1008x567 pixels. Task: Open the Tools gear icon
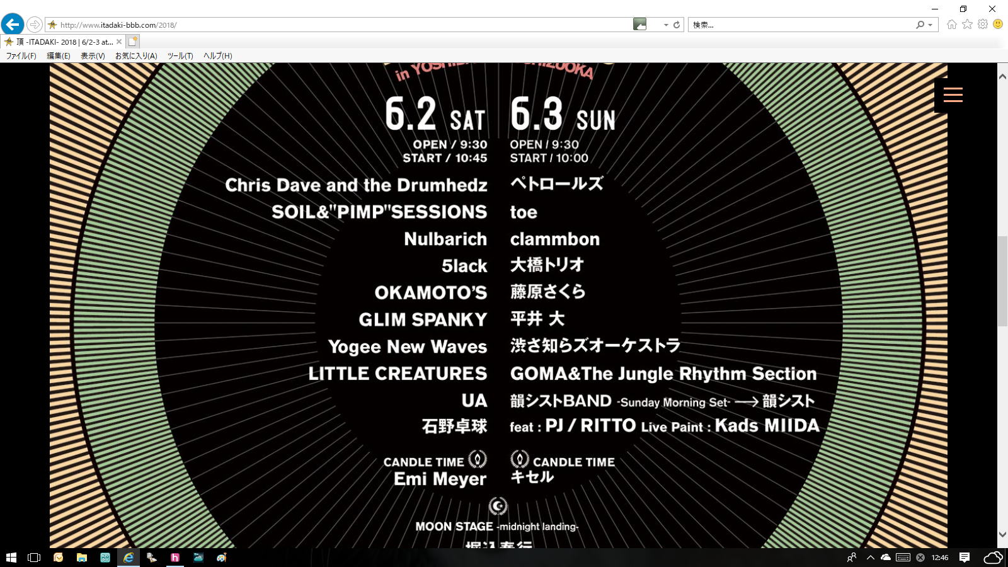click(983, 24)
